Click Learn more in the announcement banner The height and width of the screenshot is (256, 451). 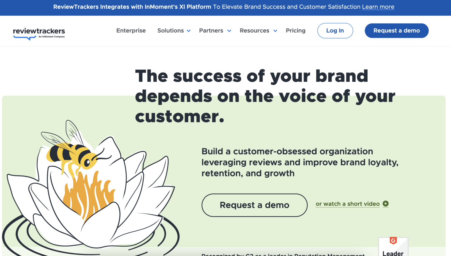click(x=378, y=7)
